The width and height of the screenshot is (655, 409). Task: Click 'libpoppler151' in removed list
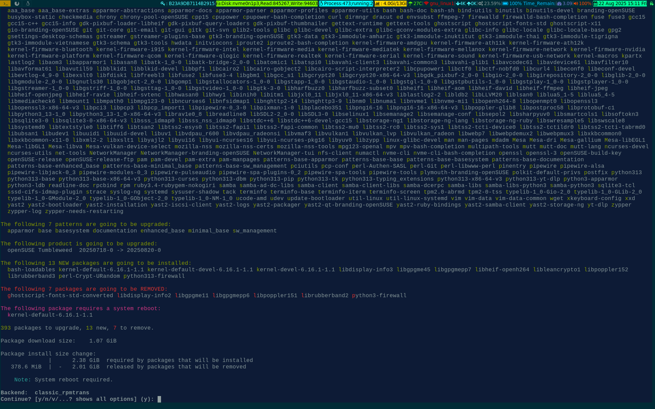(x=275, y=296)
